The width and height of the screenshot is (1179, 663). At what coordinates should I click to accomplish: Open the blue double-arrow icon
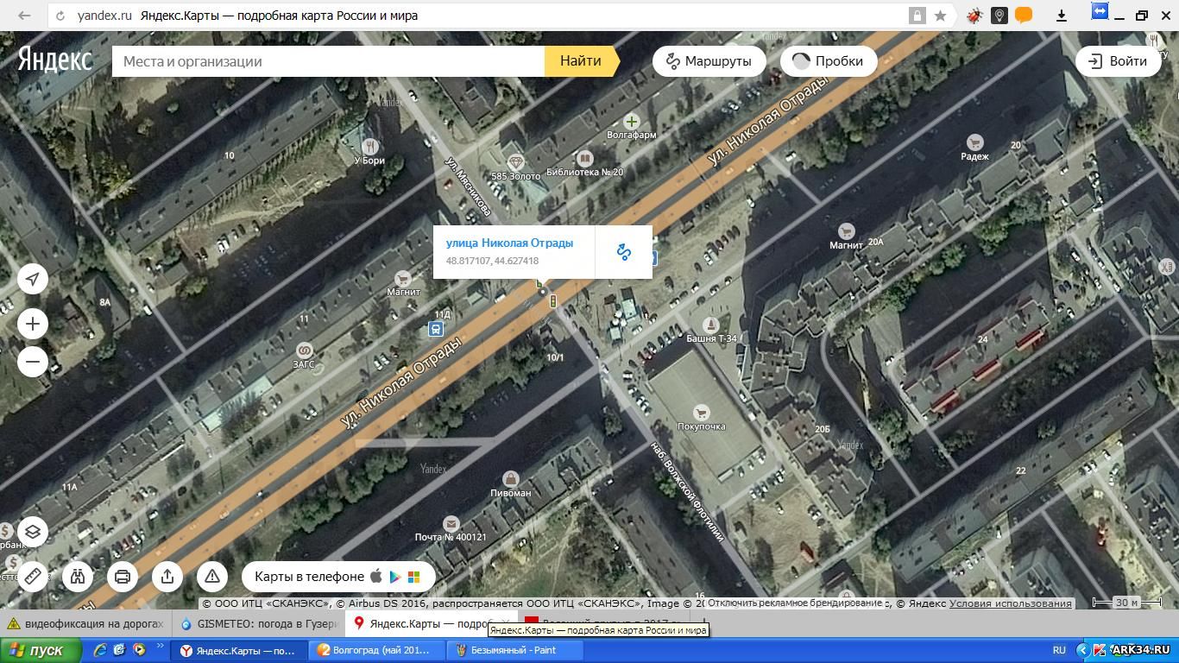1100,10
